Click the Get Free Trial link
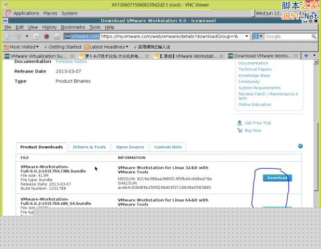Screen dimensions: 321x249 (x=258, y=123)
